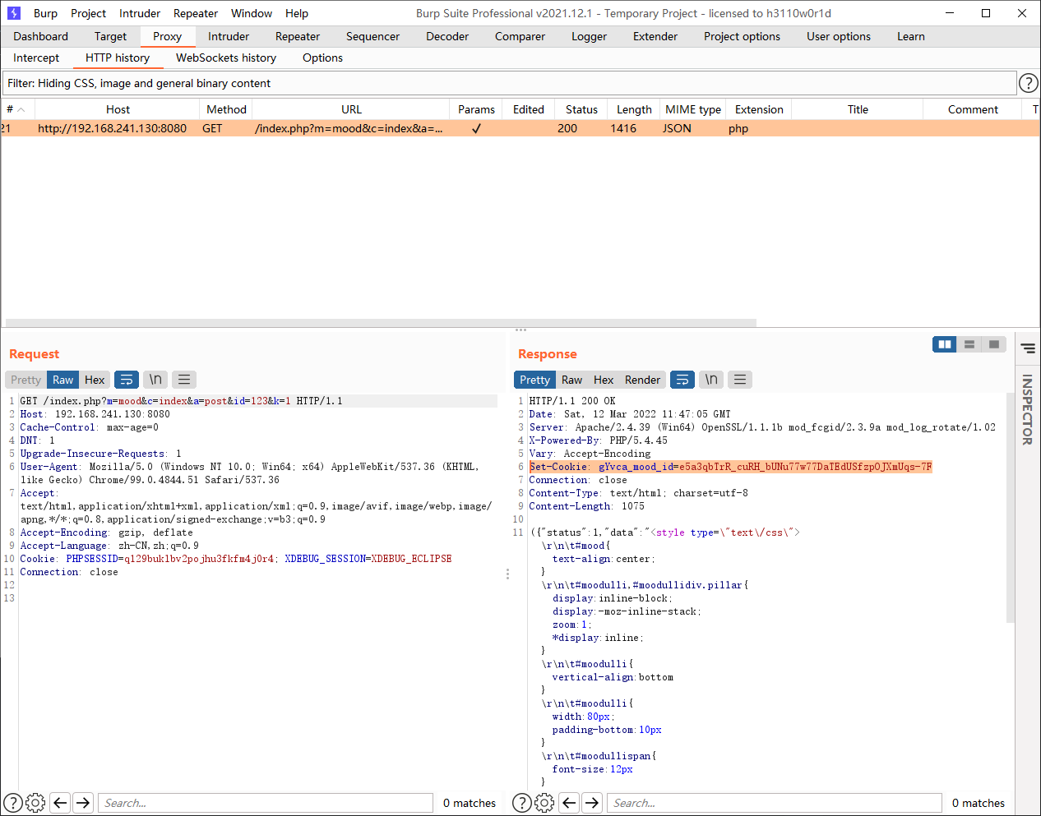Image resolution: width=1041 pixels, height=816 pixels.
Task: Sort history by MIME type column
Action: (x=693, y=109)
